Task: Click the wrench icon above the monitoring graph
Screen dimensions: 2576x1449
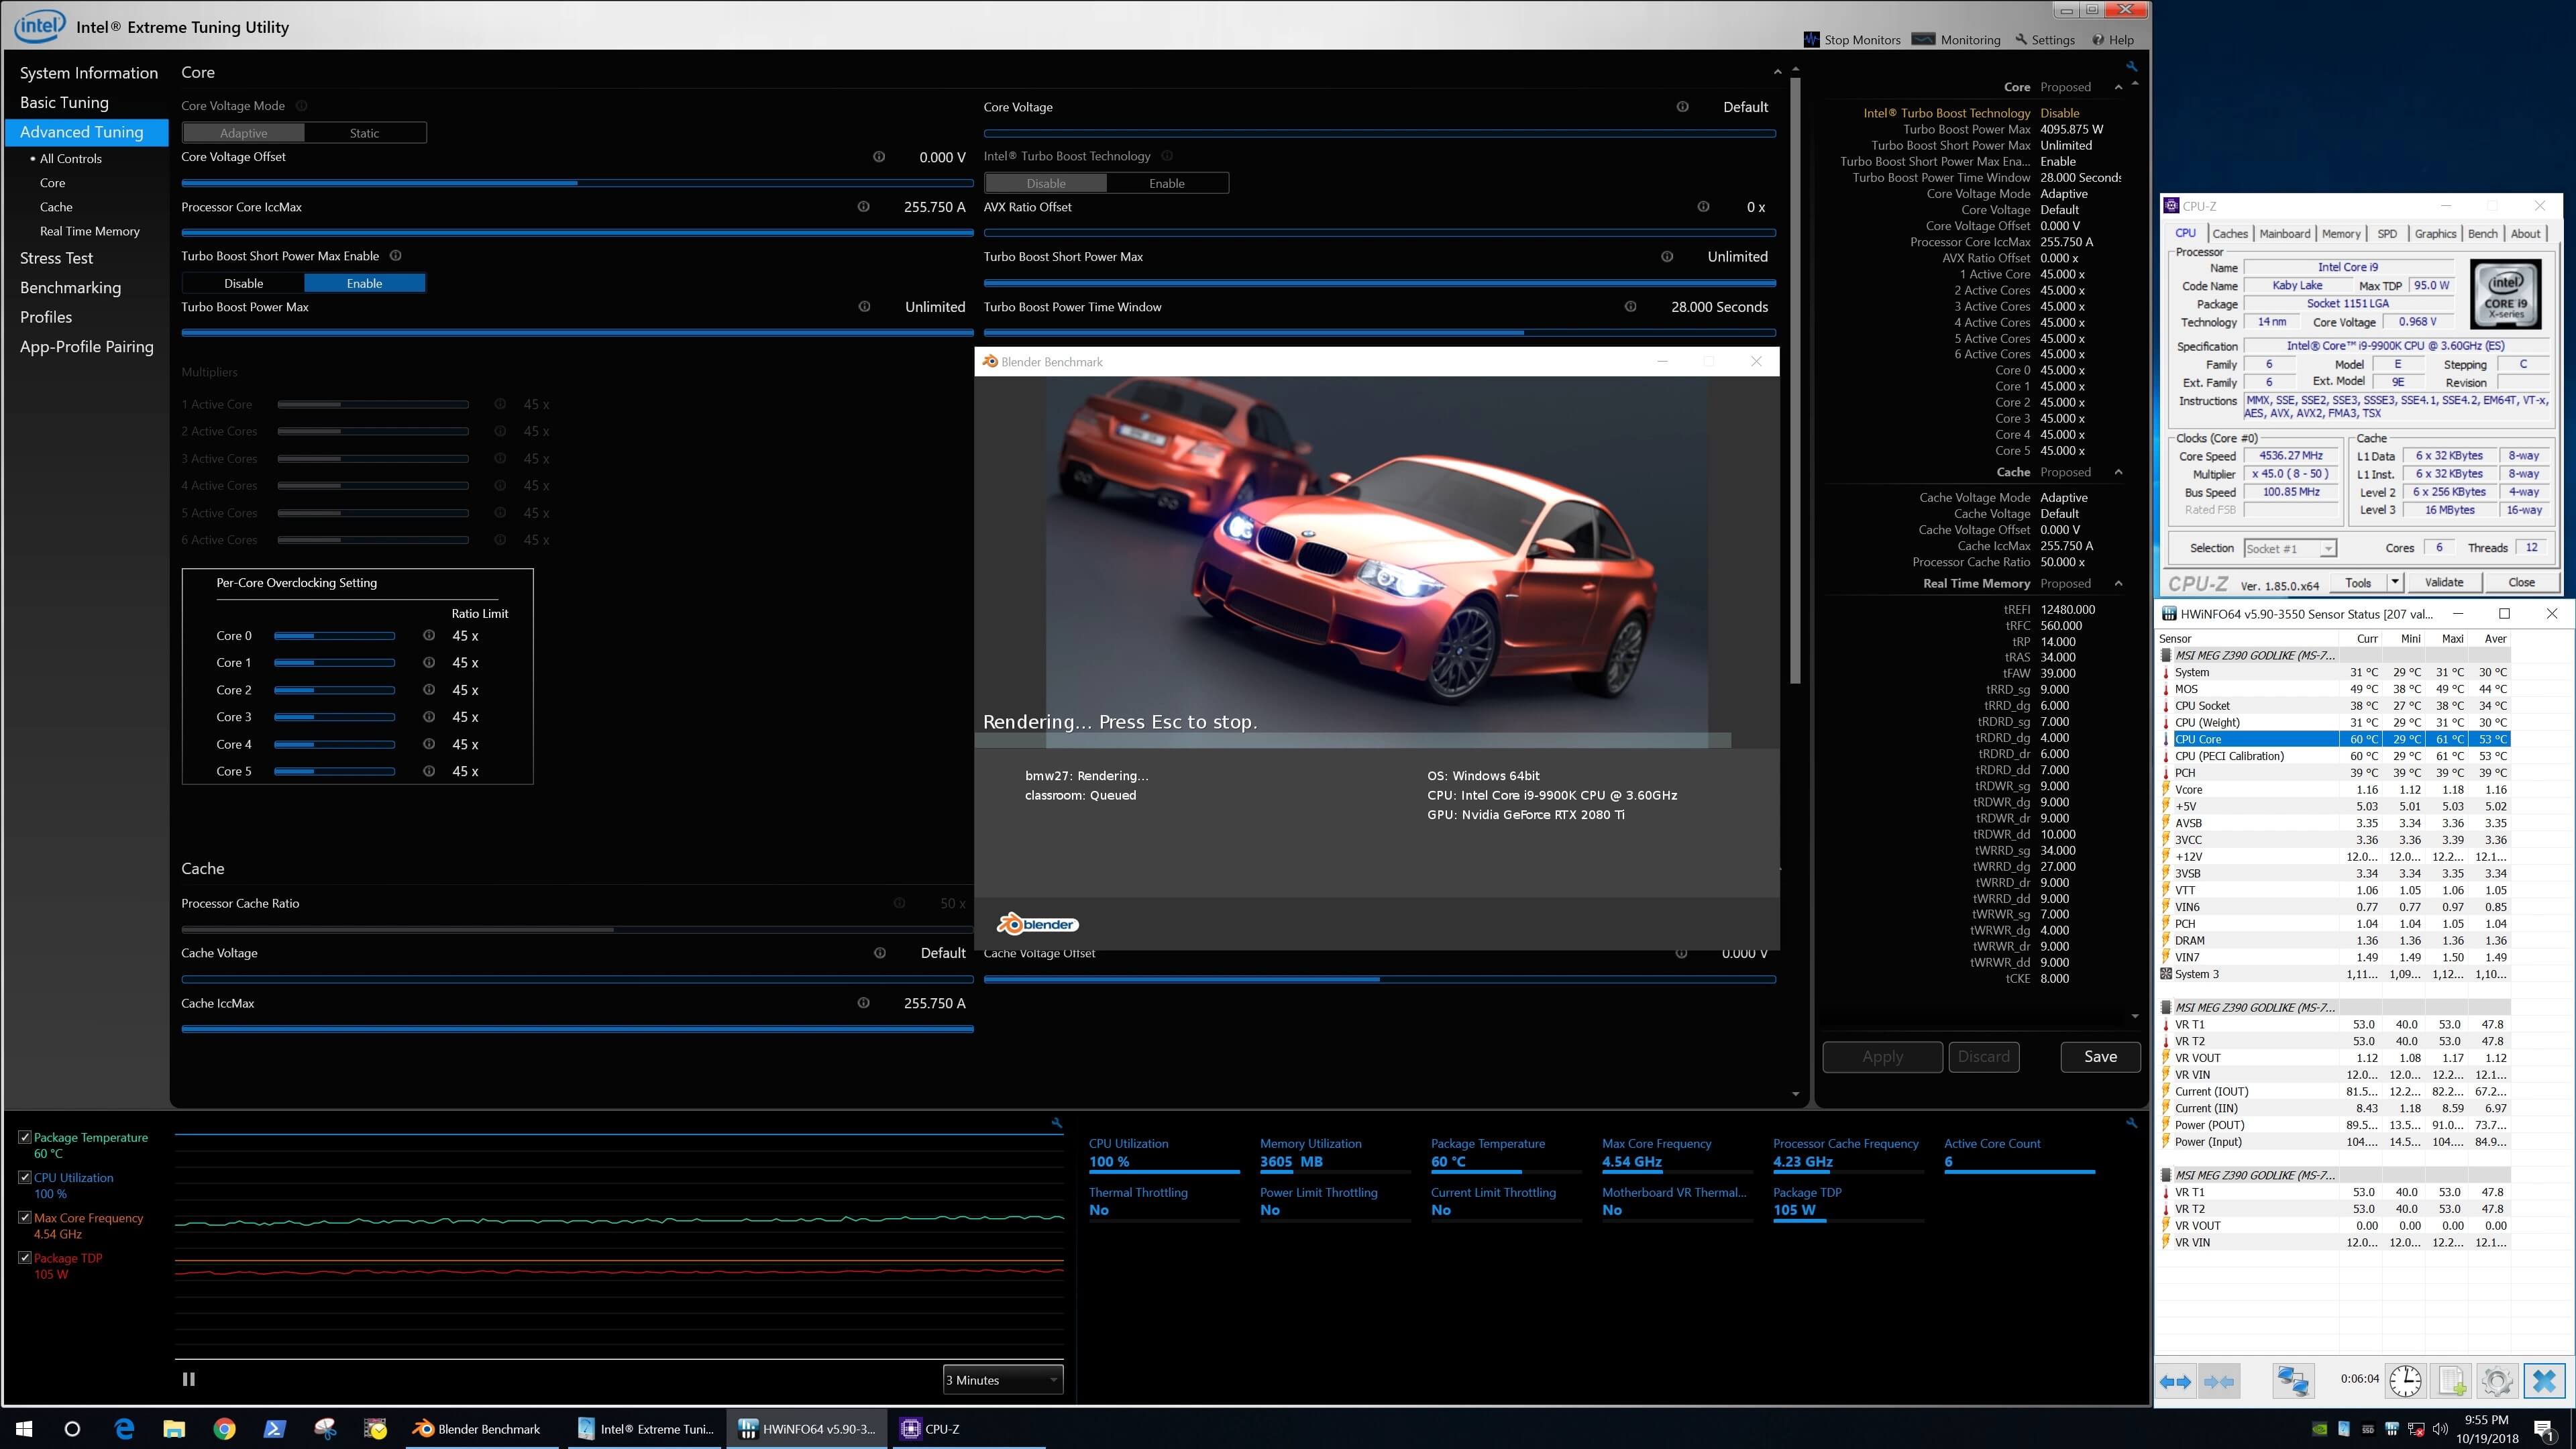Action: 1056,1123
